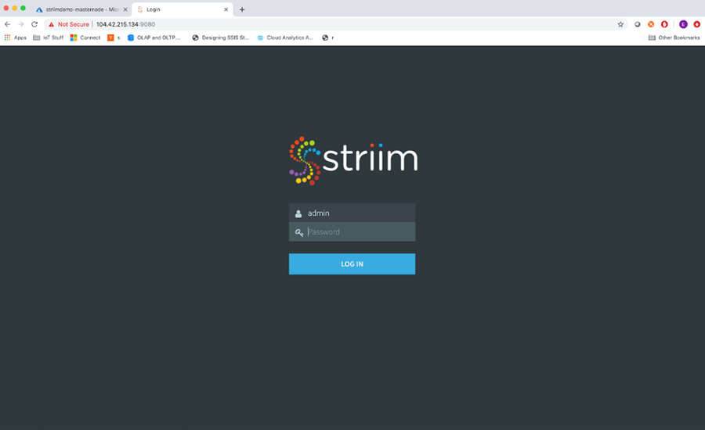Click the red Opera-style extension icon
Viewport: 705px width, 430px height.
tap(664, 24)
